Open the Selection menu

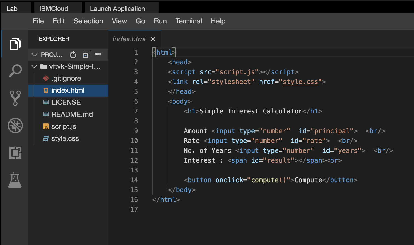(x=88, y=21)
